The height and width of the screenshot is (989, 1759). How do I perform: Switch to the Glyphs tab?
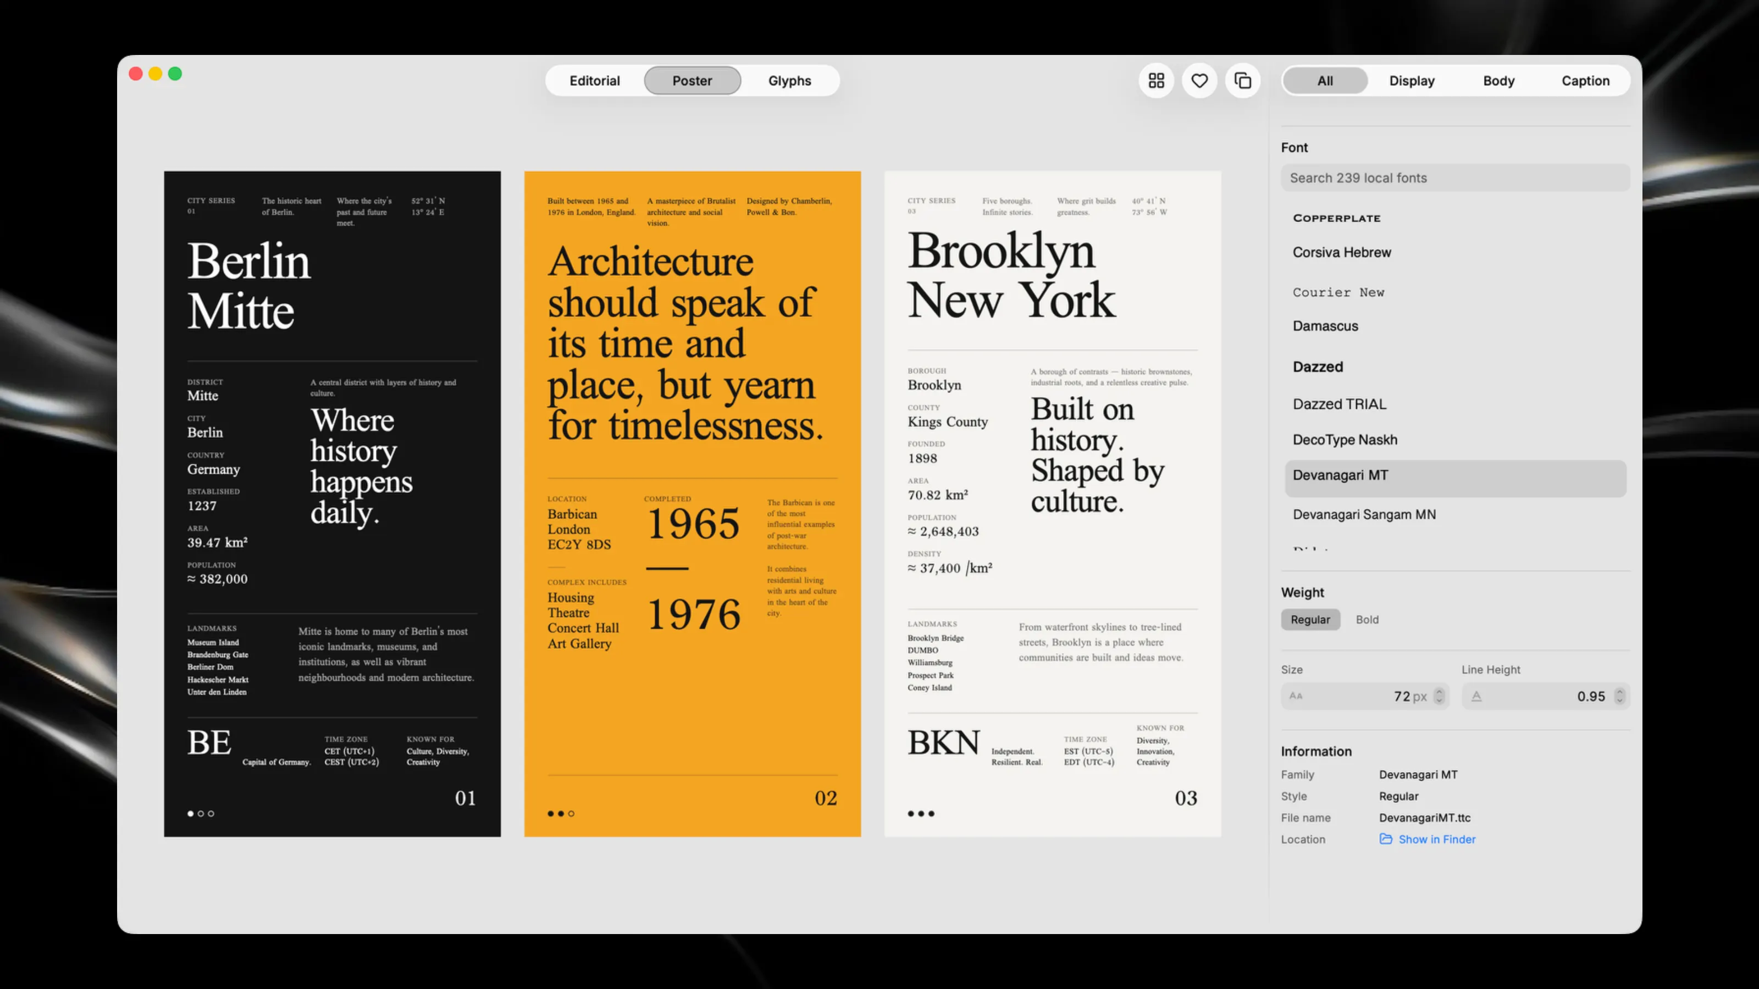tap(789, 81)
